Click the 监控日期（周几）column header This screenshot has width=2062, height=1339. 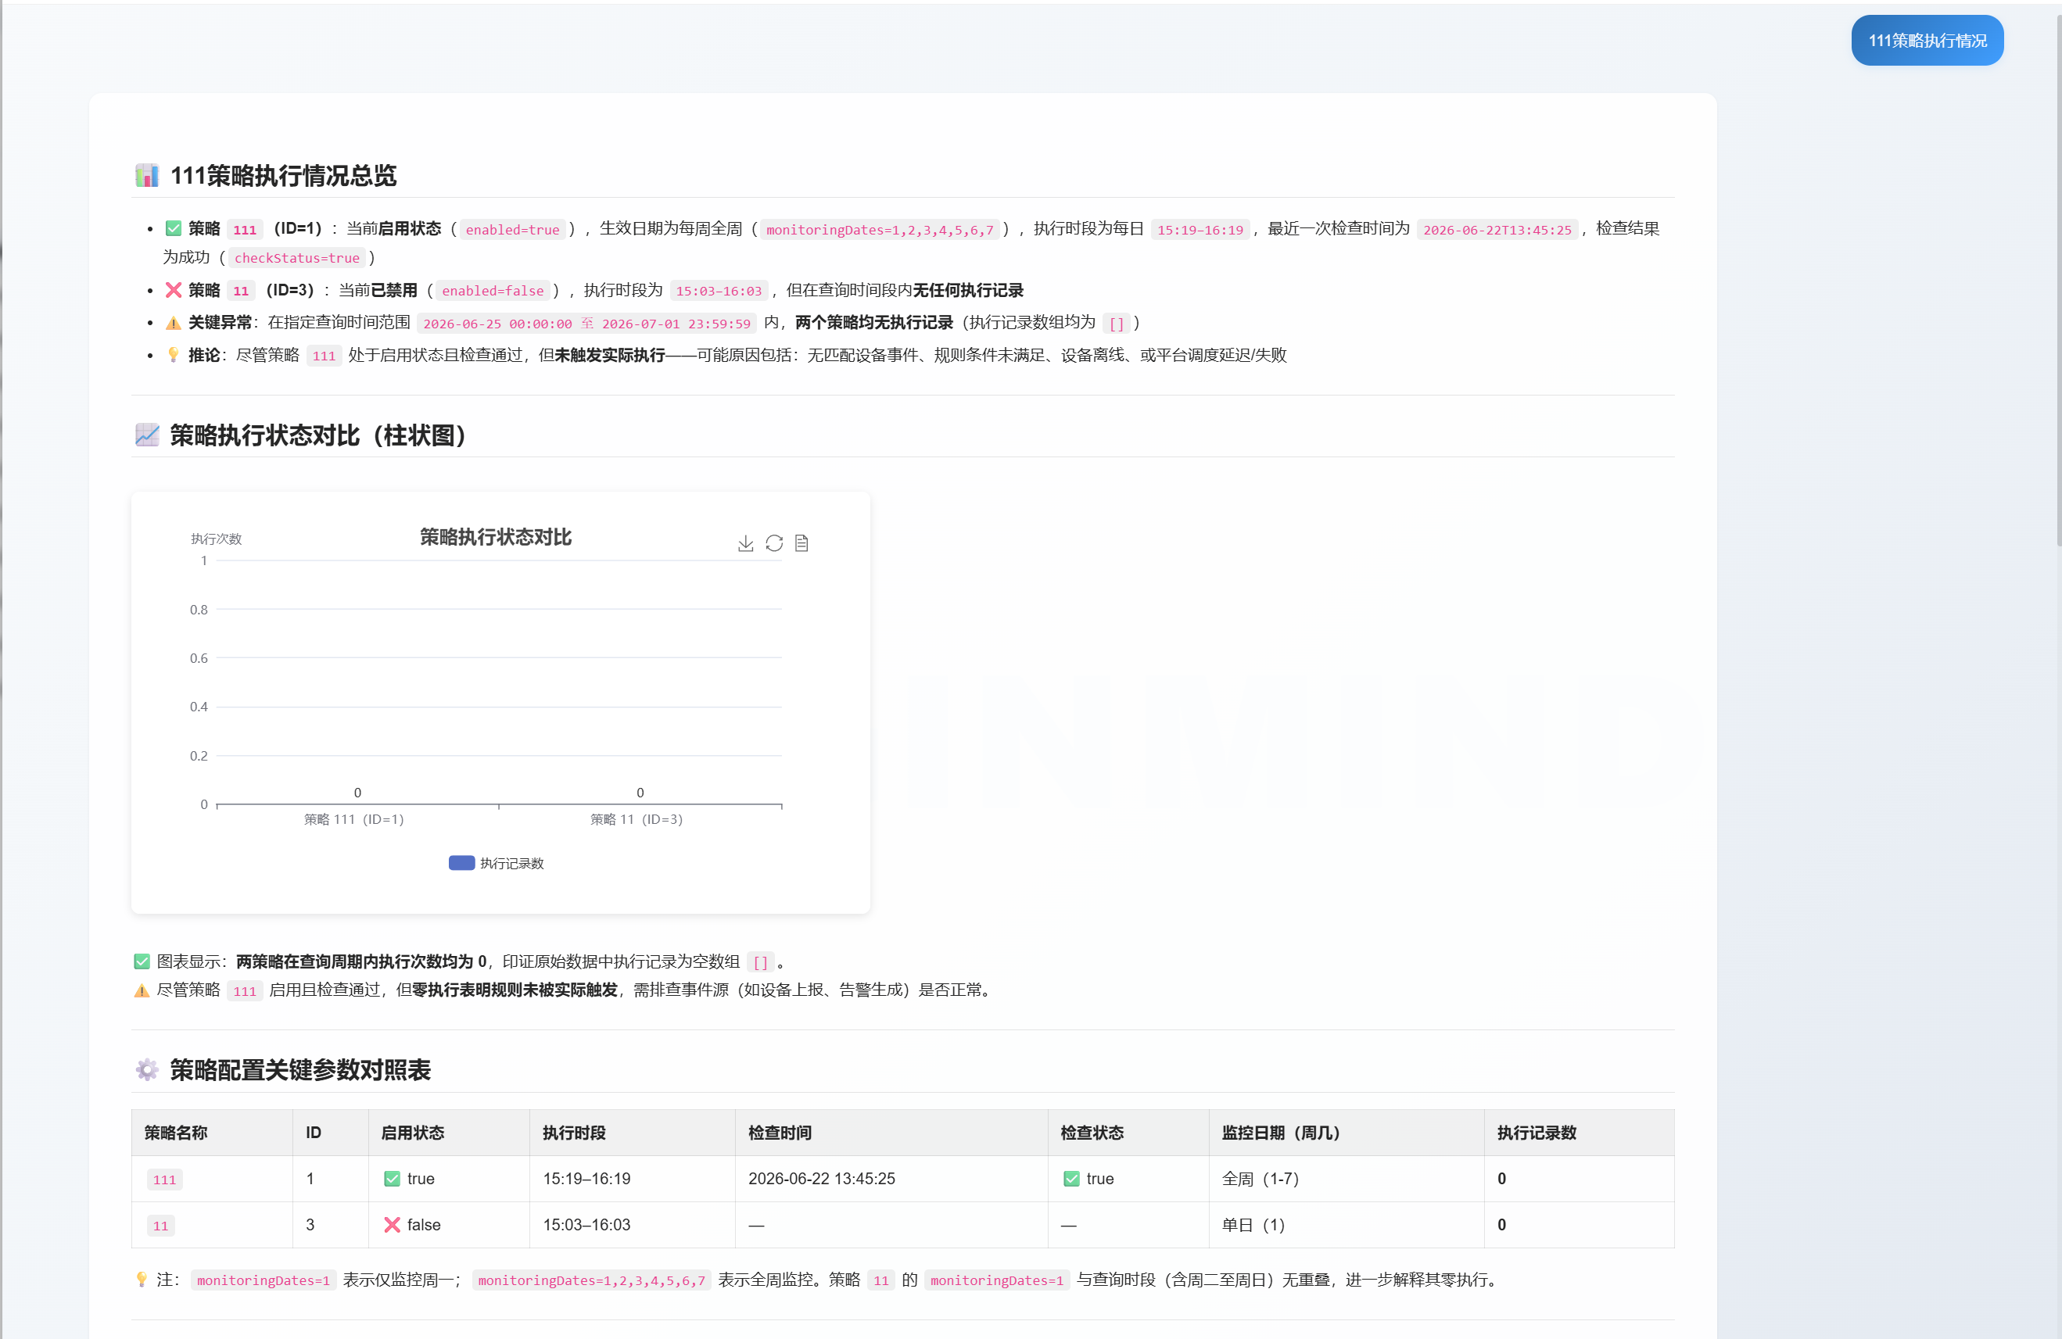[x=1347, y=1133]
